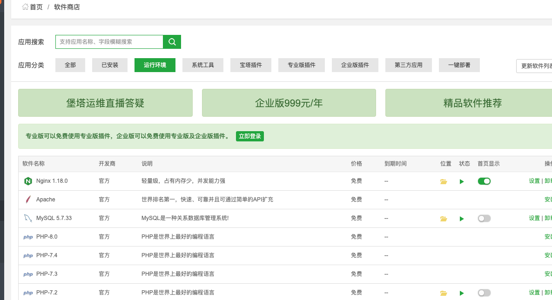Click the Apache feather icon
Viewport: 552px width, 300px height.
coord(28,200)
